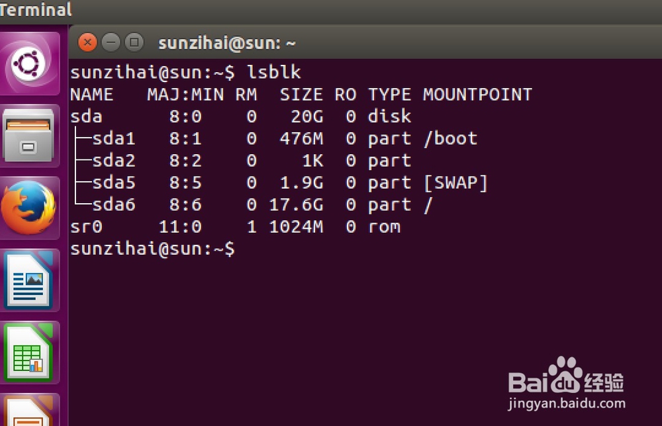Click the 476M size value
Image resolution: width=662 pixels, height=426 pixels.
pos(301,139)
